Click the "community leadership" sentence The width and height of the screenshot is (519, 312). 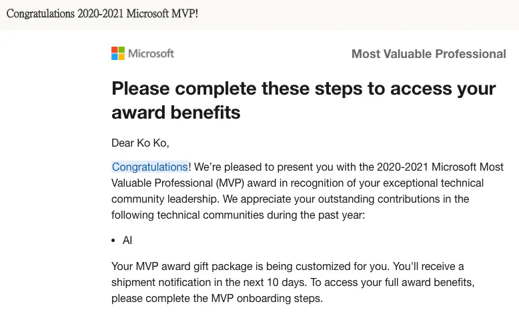point(165,199)
